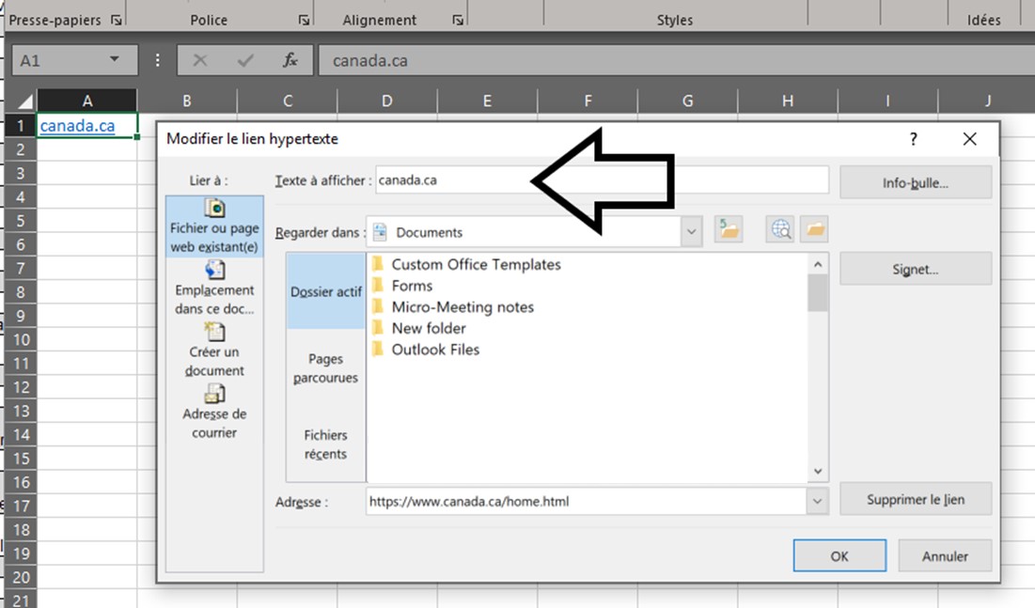Click the Browse for File folder icon

tap(814, 231)
